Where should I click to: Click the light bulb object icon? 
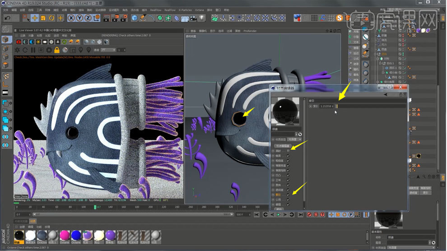pos(202,18)
